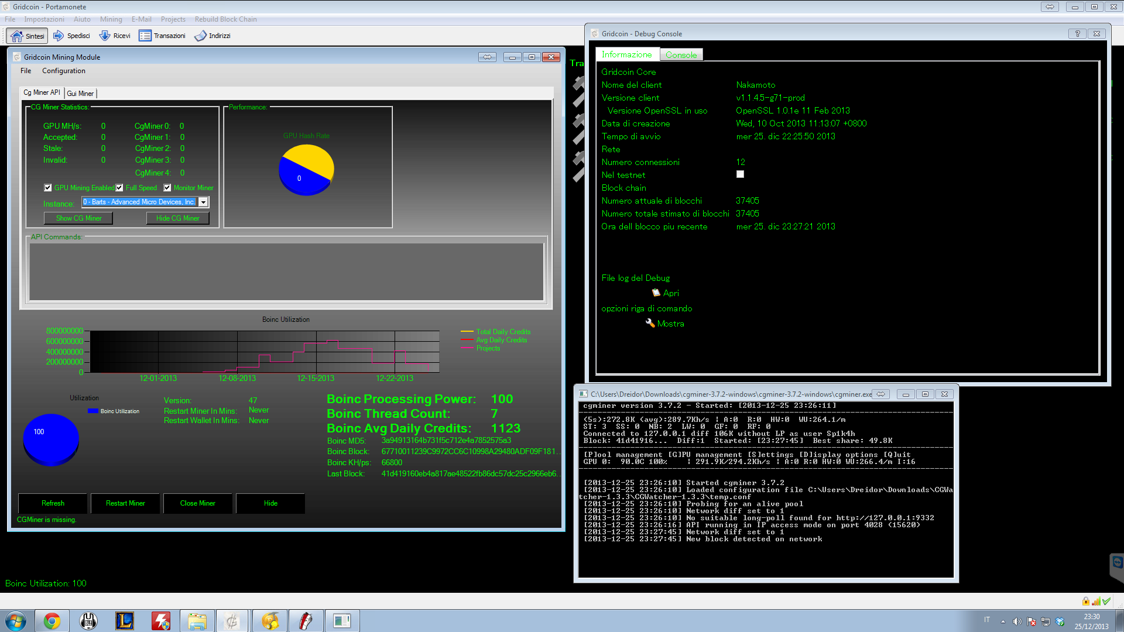Viewport: 1124px width, 632px height.
Task: Toggle the Nel testnet checkbox
Action: [740, 174]
